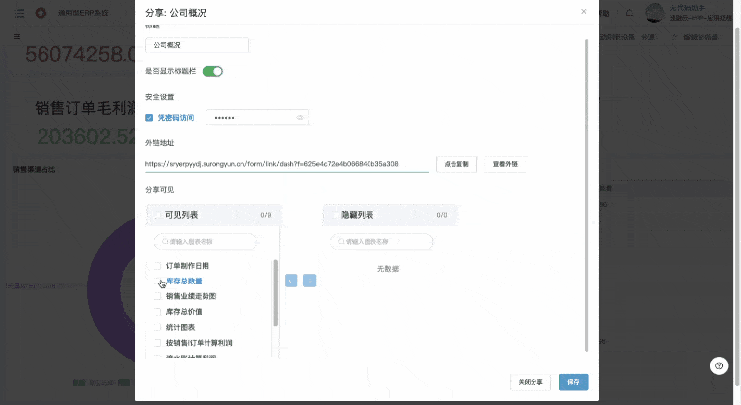Image resolution: width=741 pixels, height=405 pixels.
Task: Check the select-all box in 隐藏列表 header
Action: 334,215
